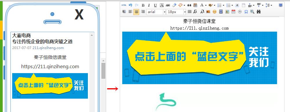Open the emoticon smiley picker
Viewport: 290px width, 112px height.
click(x=215, y=12)
